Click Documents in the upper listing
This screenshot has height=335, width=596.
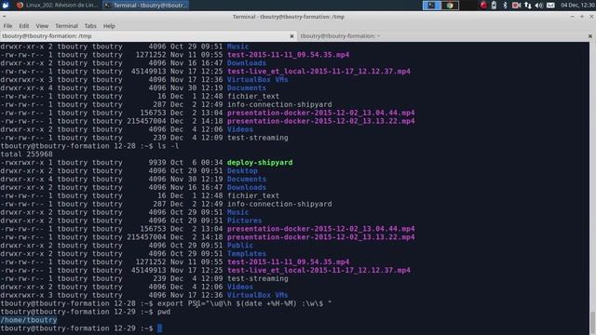pos(247,87)
